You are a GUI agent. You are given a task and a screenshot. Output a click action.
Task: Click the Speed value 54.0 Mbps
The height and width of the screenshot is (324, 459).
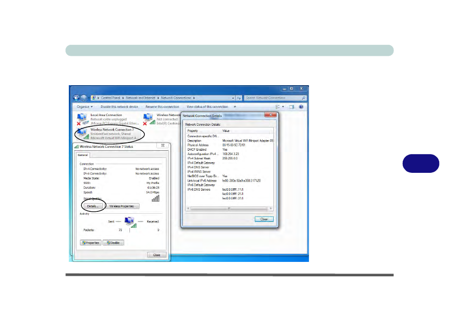153,193
